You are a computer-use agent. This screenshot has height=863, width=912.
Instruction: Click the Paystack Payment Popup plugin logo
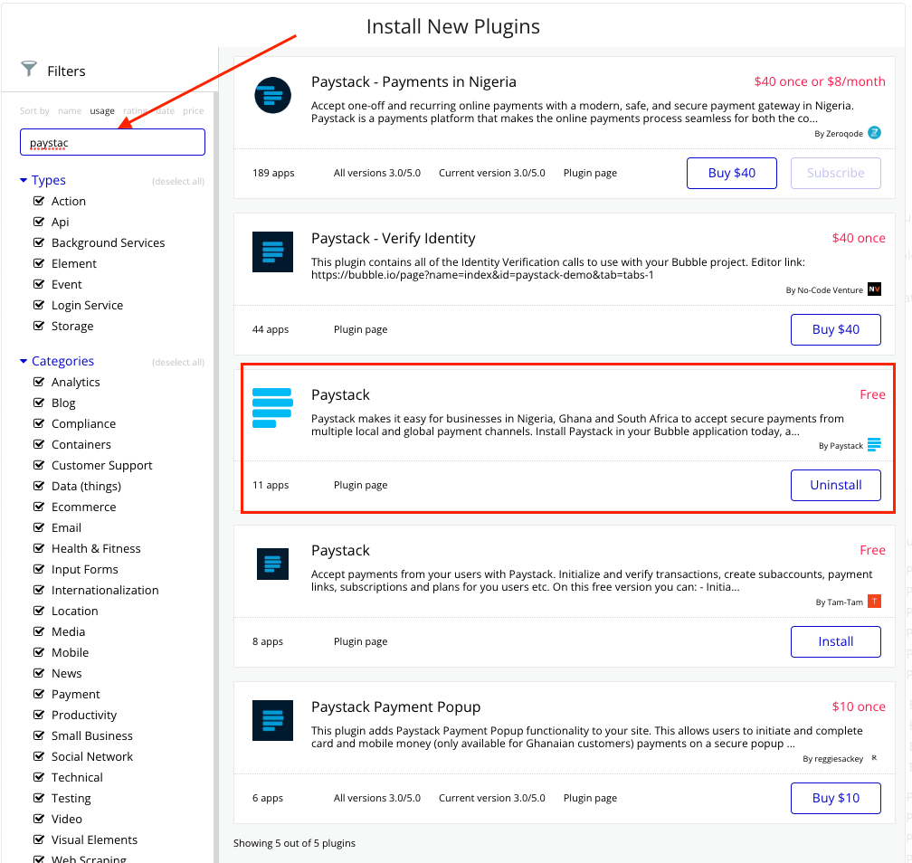click(272, 720)
